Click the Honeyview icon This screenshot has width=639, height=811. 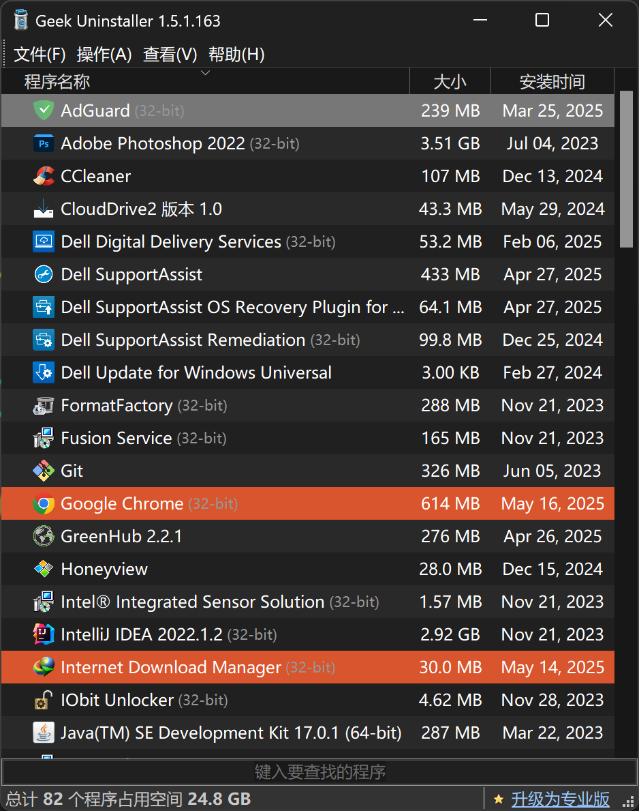(x=44, y=569)
